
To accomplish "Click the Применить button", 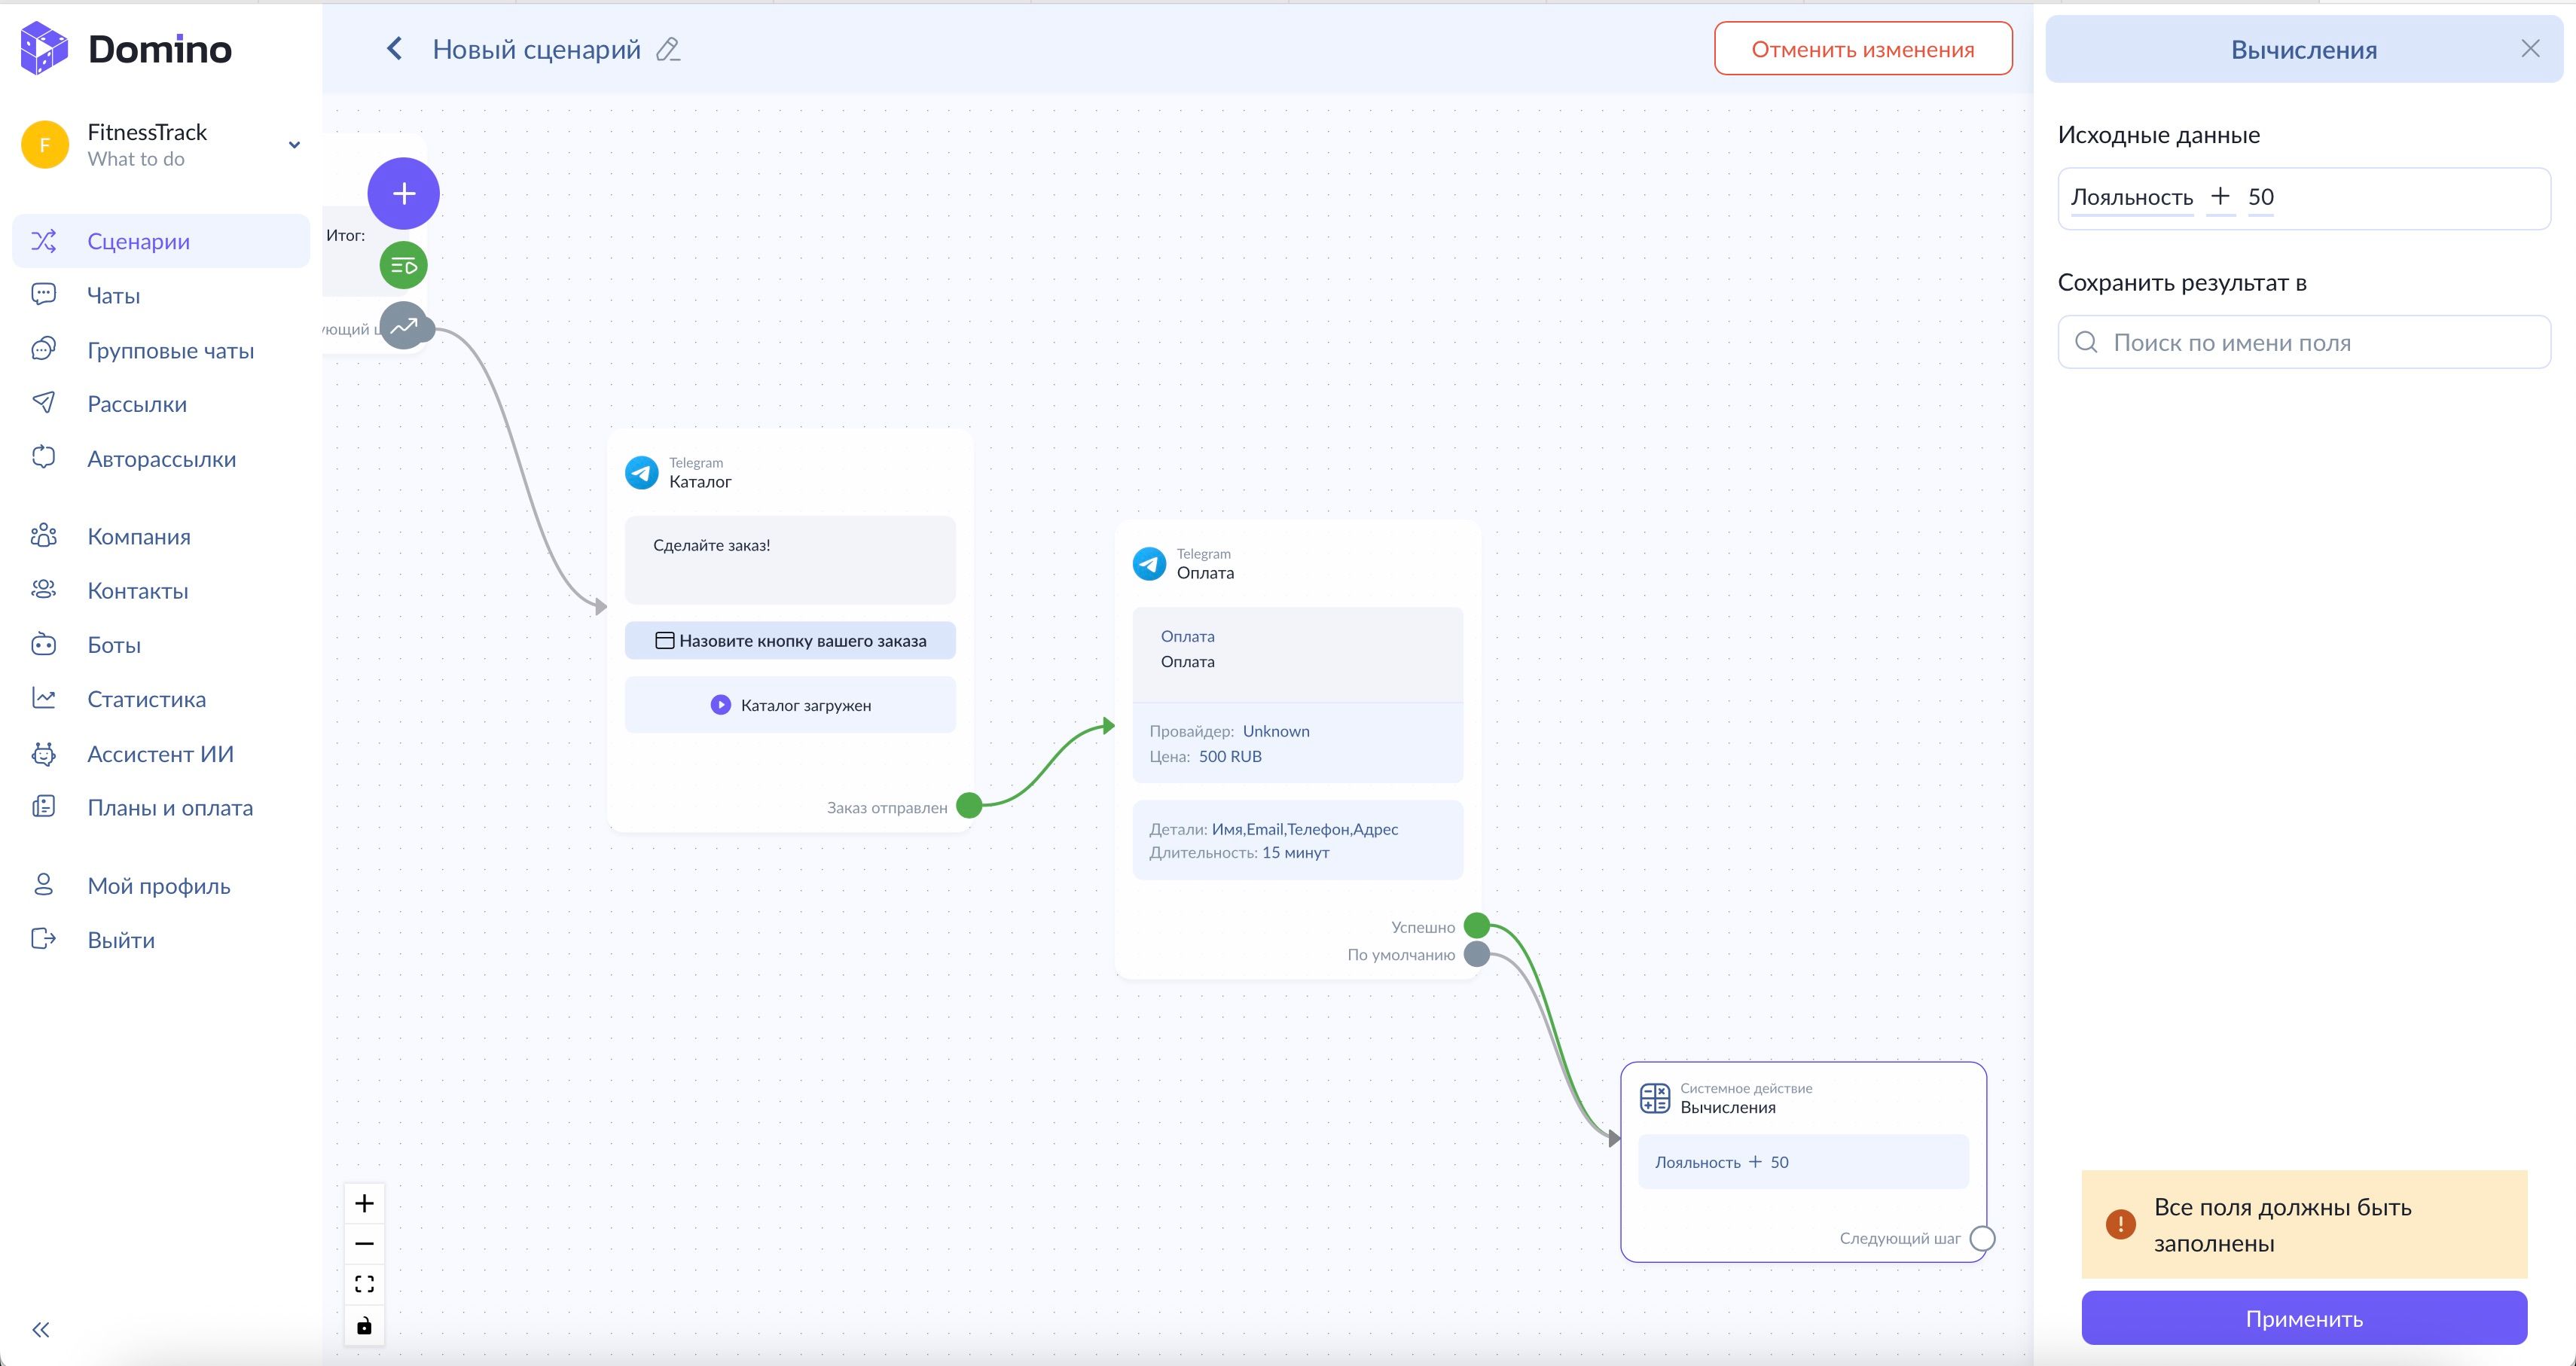I will click(x=2303, y=1318).
